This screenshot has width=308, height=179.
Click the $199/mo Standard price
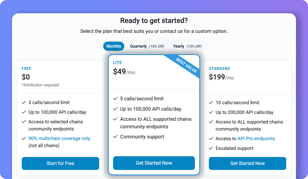tap(221, 77)
